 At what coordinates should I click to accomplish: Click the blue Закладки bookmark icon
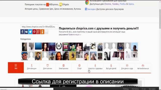[x=86, y=9]
